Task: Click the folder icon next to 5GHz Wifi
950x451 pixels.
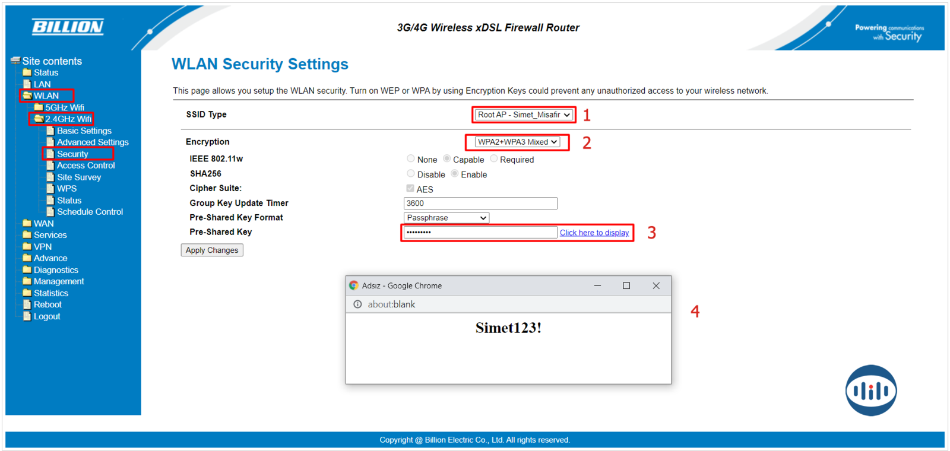Action: (x=39, y=107)
